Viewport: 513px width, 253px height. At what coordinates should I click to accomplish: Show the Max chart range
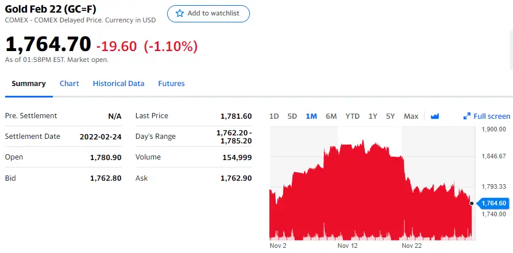(x=411, y=116)
